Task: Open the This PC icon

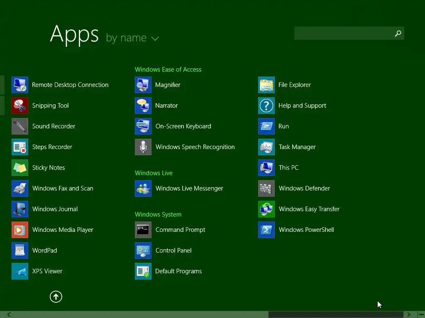Action: 266,168
